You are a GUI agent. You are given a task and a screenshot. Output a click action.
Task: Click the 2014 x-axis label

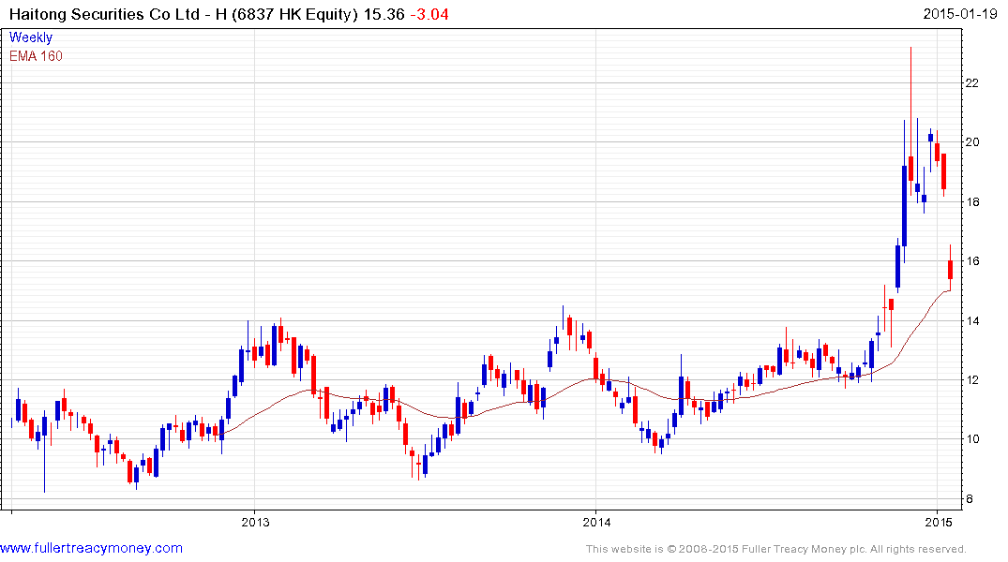(x=596, y=522)
